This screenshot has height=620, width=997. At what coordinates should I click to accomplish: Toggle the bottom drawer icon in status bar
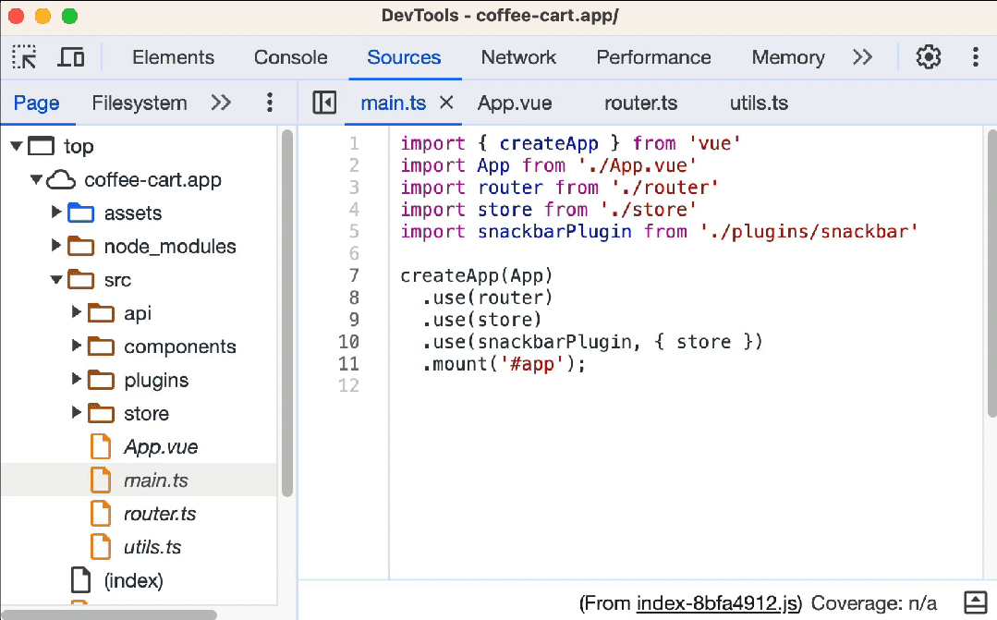tap(976, 602)
